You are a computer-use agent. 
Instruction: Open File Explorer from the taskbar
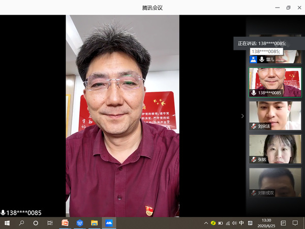click(94, 223)
